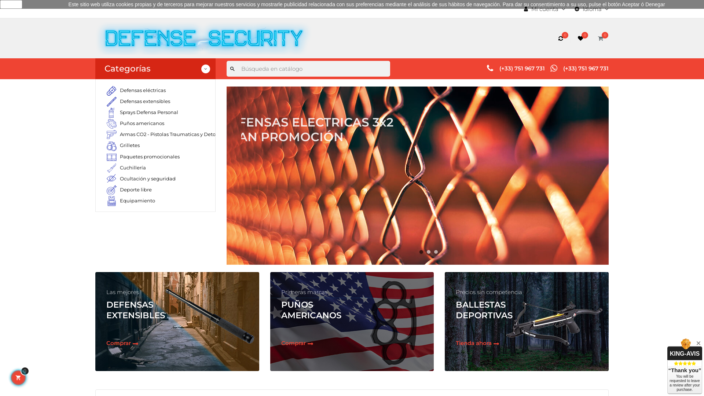The height and width of the screenshot is (396, 704).
Task: Open the Cuchillería category
Action: click(133, 168)
